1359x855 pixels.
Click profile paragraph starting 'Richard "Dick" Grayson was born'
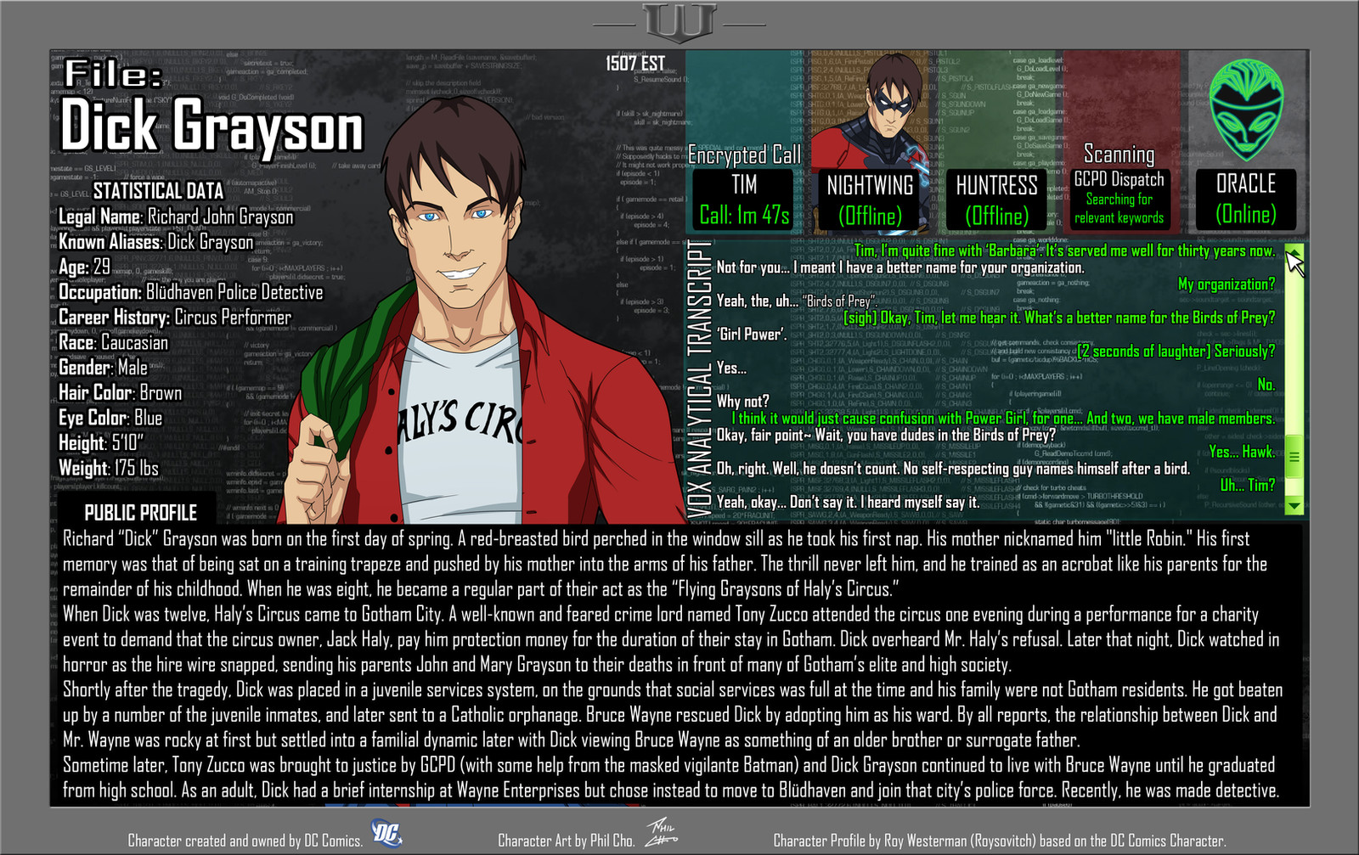pos(665,564)
